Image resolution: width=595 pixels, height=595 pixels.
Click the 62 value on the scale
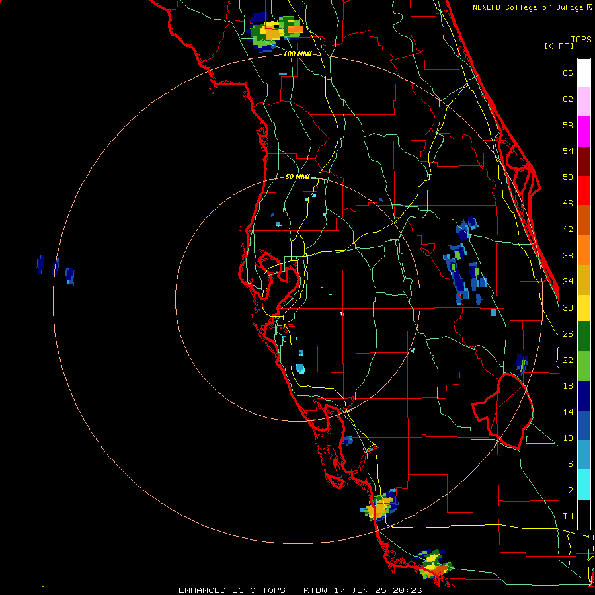[x=568, y=99]
